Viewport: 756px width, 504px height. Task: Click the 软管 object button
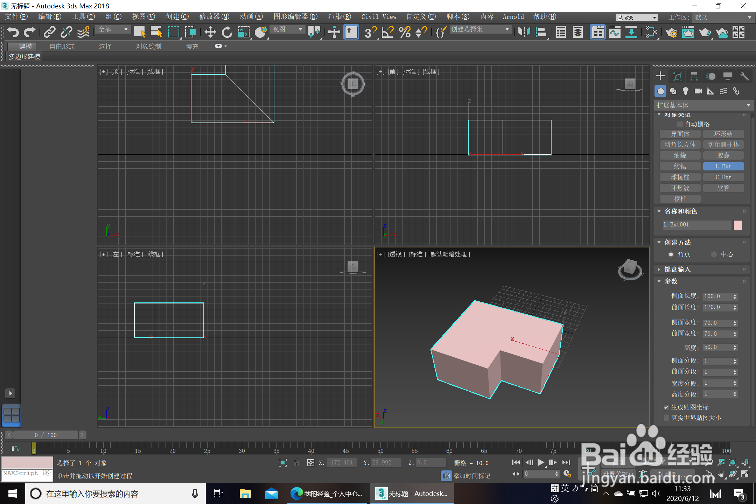(723, 188)
